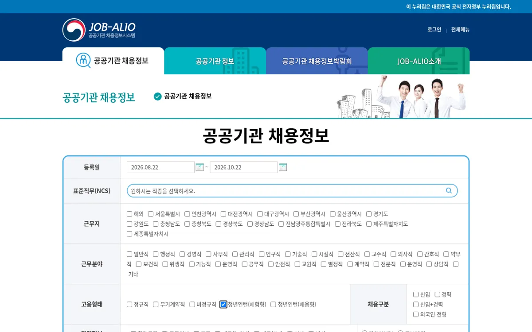Select the 무기계약직 checkbox
532x332 pixels.
[x=156, y=305]
